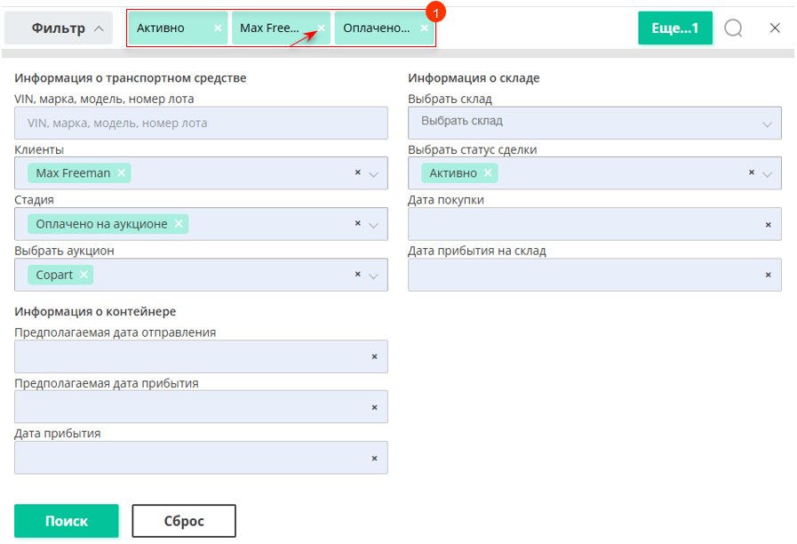Viewport: 797px width, 544px height.
Task: Click the Сброс button
Action: click(184, 521)
